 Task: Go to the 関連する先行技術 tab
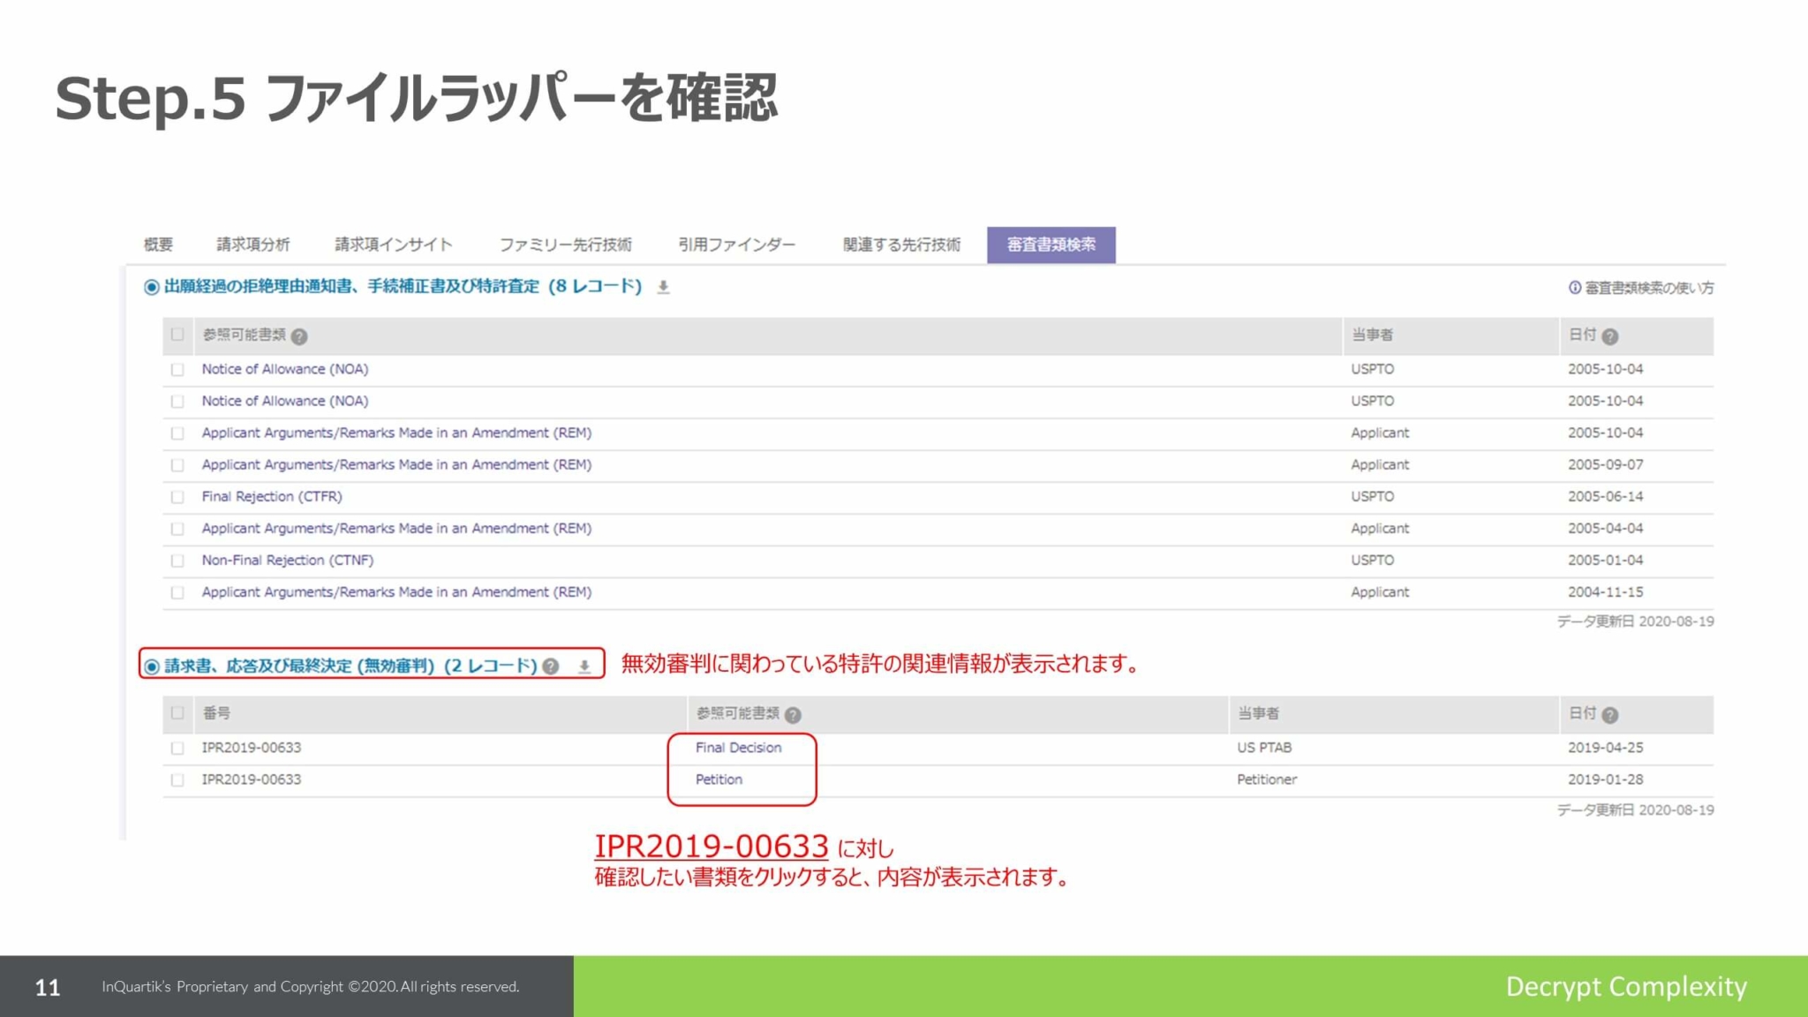[901, 245]
